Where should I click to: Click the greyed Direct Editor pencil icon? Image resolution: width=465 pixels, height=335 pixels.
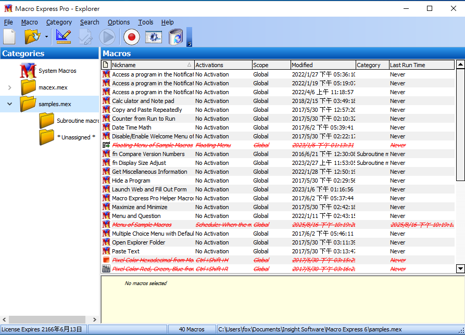click(85, 37)
